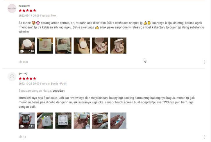Viewport: 211px width, 142px height.
Task: View photo of closed pink case in palm
Action: click(82, 45)
